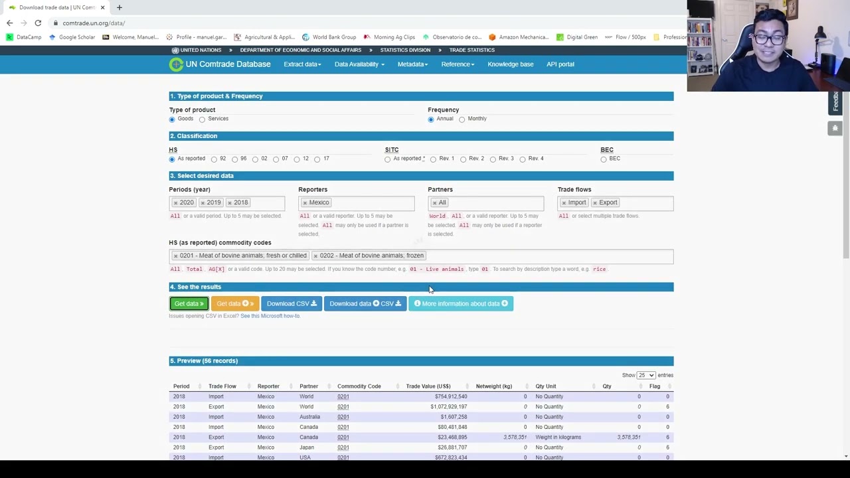The image size is (850, 478).
Task: Select HS 17 classification
Action: (317, 159)
